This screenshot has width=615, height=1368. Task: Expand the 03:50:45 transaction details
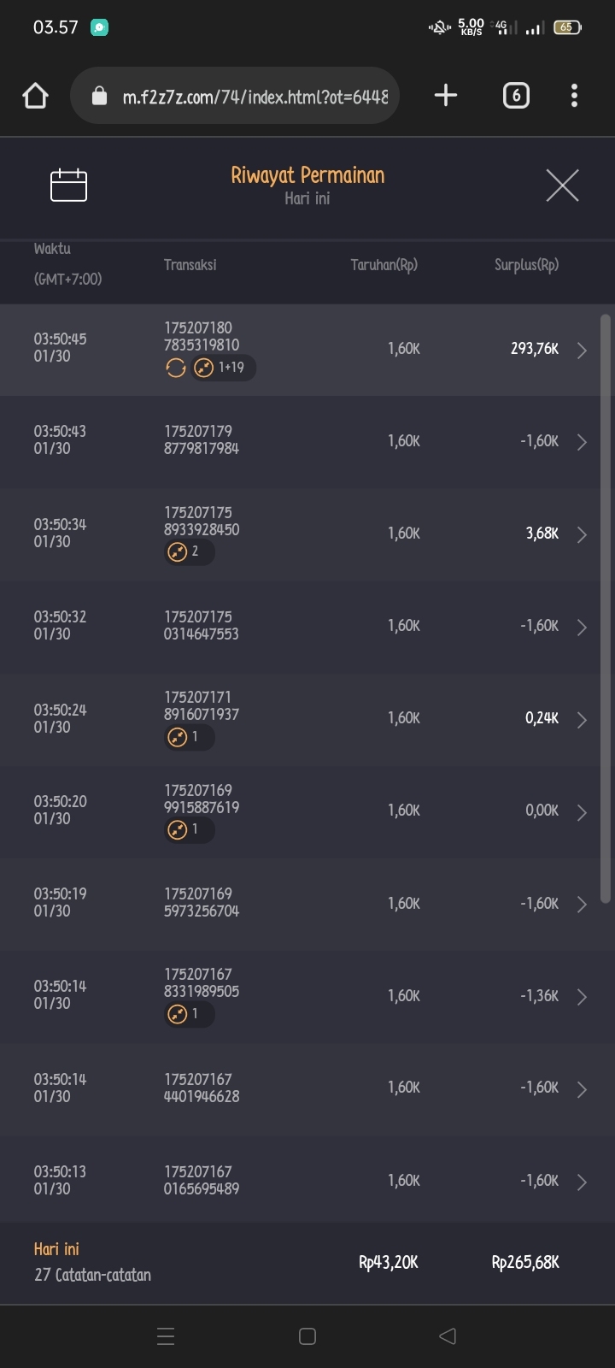(x=582, y=351)
